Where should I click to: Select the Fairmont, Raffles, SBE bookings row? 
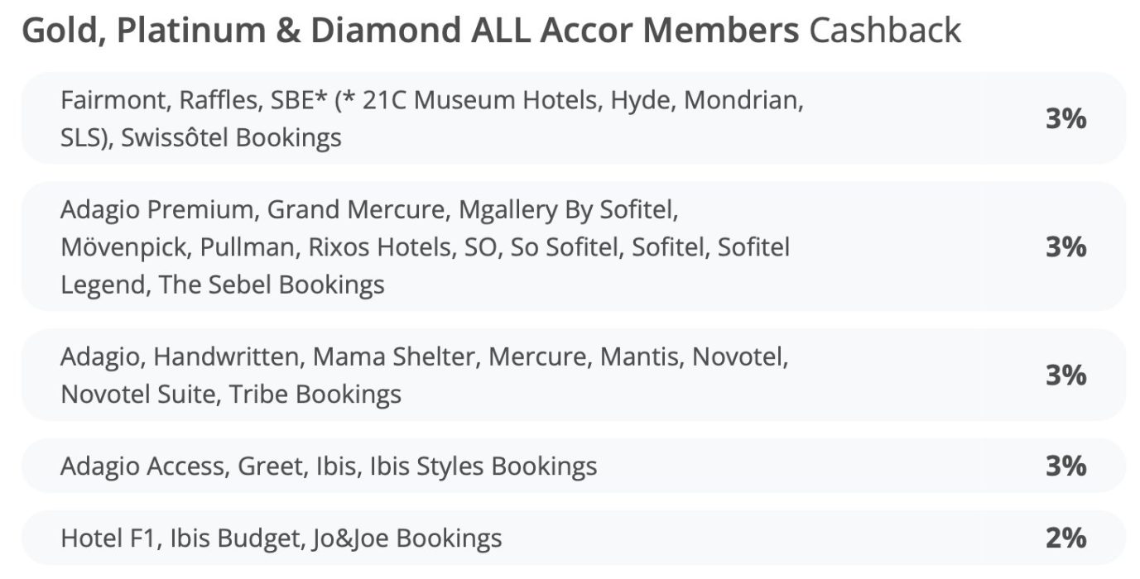pyautogui.click(x=573, y=118)
